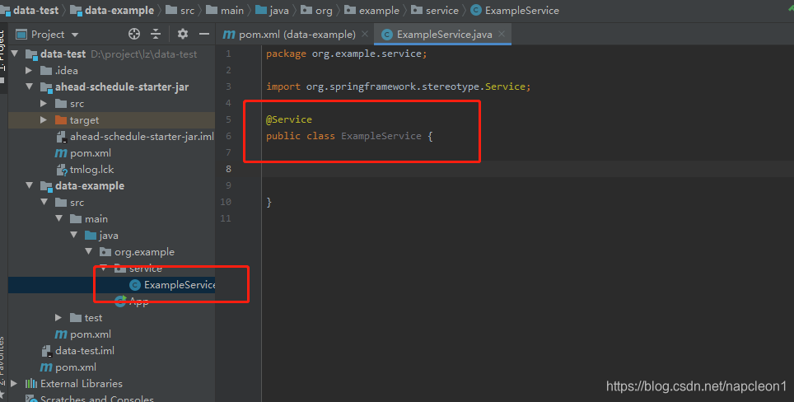Click data-example in breadcrumb bar
794x402 pixels.
tap(112, 10)
